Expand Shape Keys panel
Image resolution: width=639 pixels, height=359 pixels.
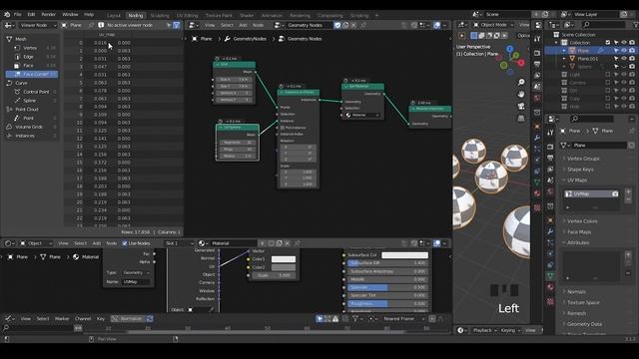tap(580, 170)
